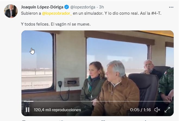Click the 120,4 mil reproducciones count
The height and width of the screenshot is (121, 181).
(57, 110)
